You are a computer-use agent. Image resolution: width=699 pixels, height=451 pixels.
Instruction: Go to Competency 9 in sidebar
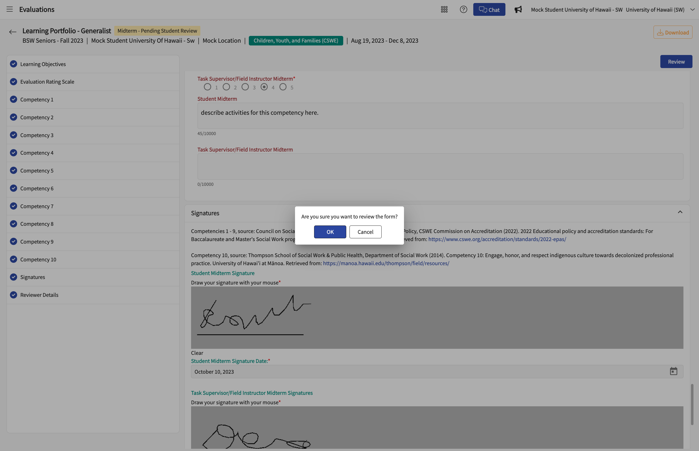[93, 242]
